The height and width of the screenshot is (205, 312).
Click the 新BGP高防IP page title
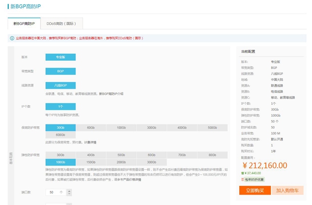[25, 6]
